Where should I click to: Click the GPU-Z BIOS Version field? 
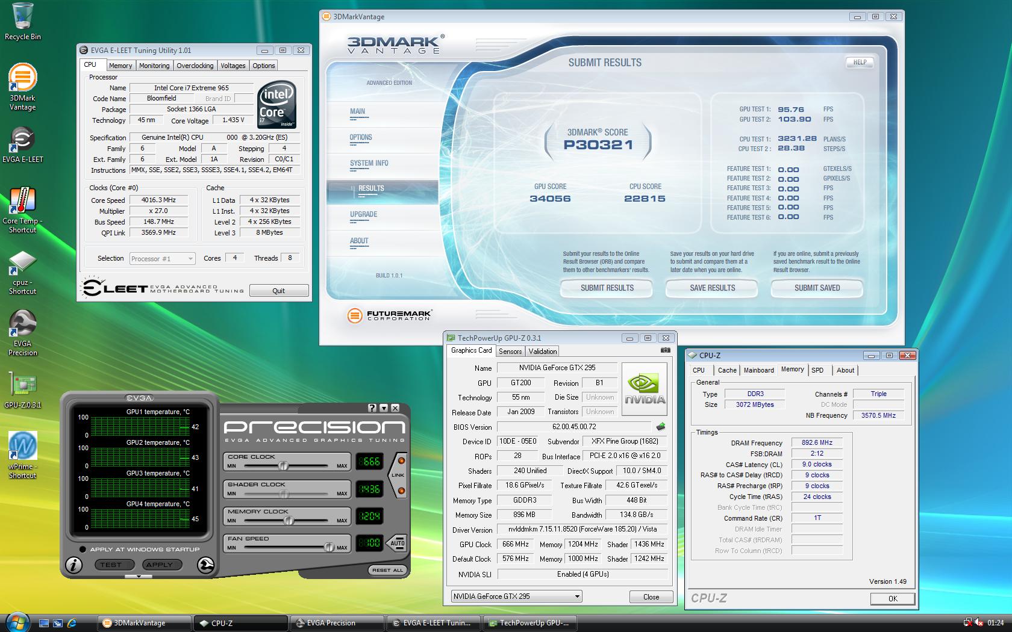[574, 427]
